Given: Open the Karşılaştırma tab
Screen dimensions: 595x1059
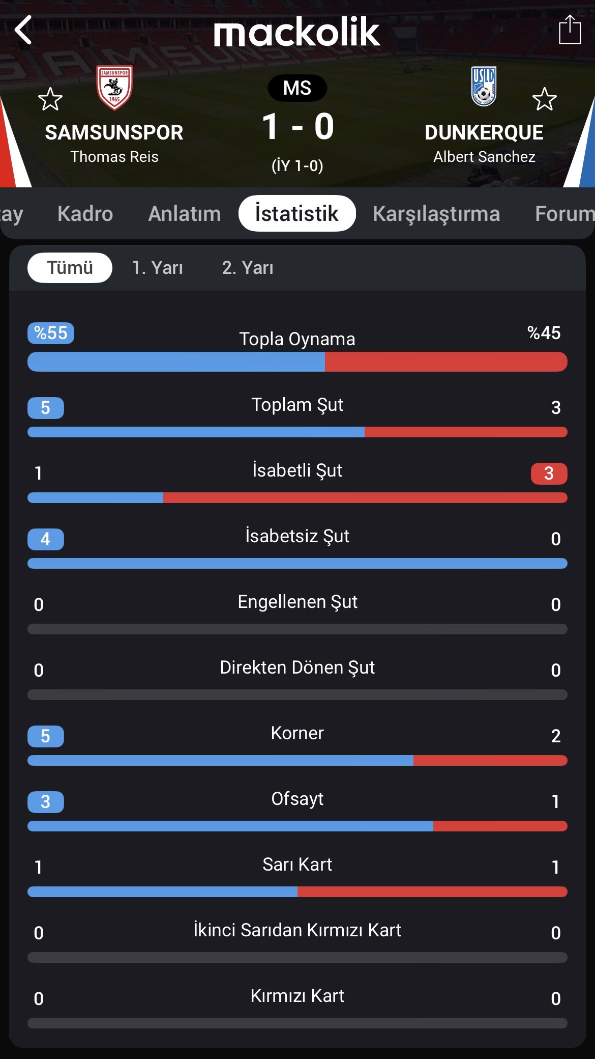Looking at the screenshot, I should 436,214.
